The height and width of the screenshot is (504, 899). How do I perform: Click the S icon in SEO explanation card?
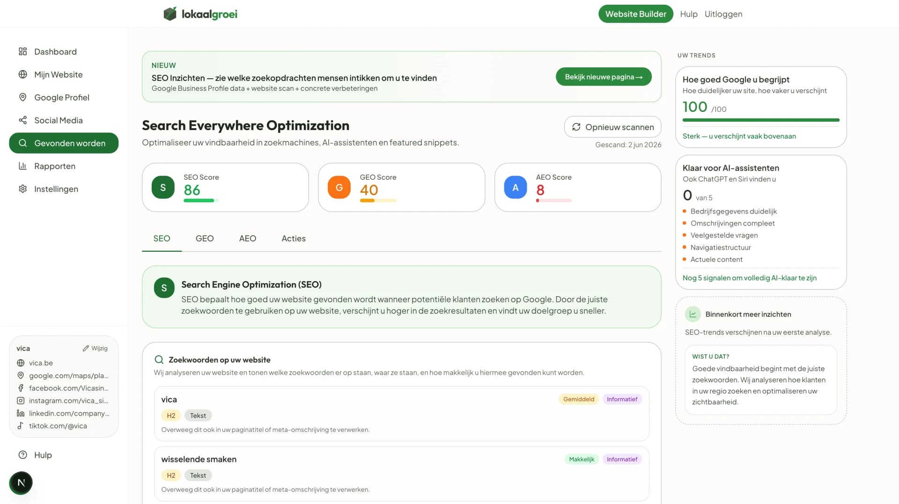tap(164, 288)
